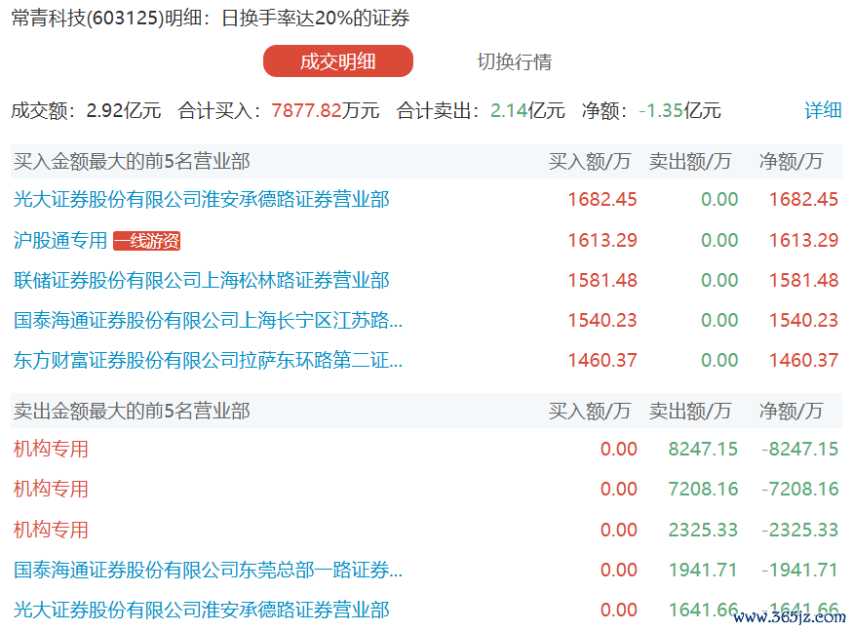Open the 详细 link
Screen dimensions: 853x632
823,110
